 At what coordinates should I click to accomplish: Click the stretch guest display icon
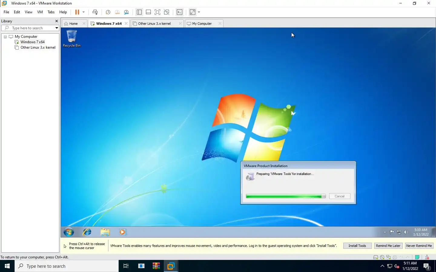point(193,12)
